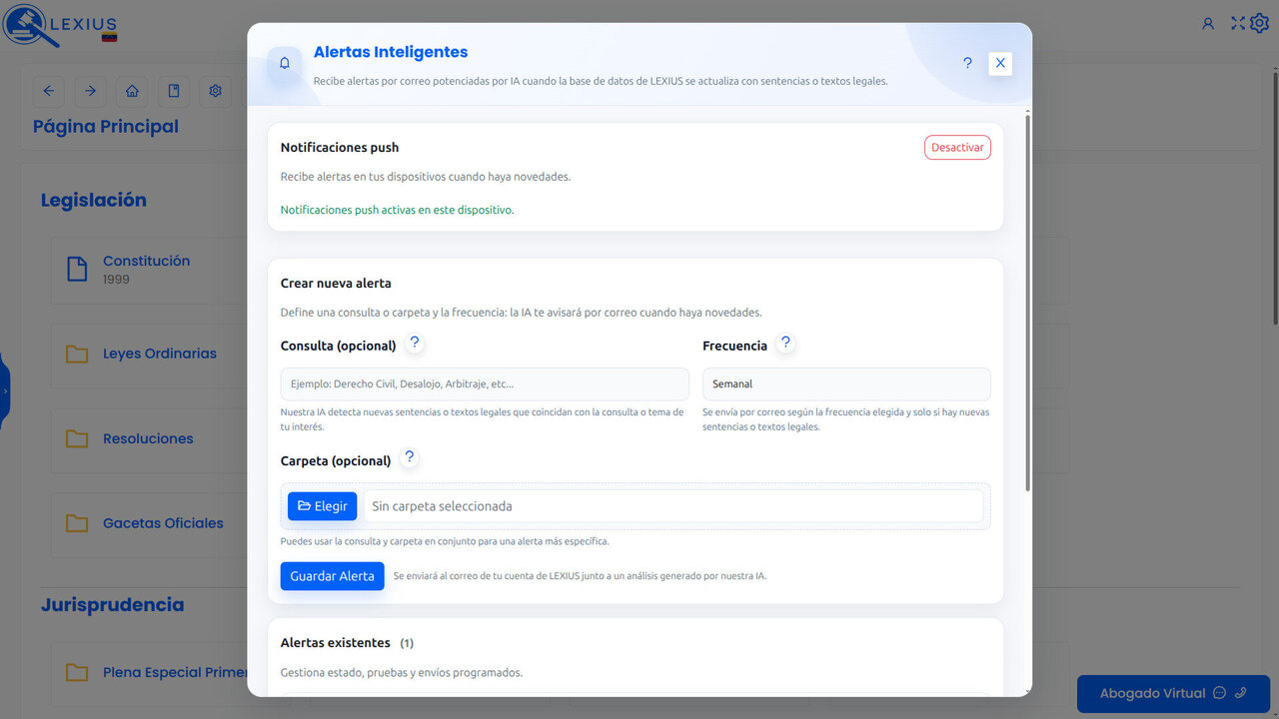Click the home icon in the navigation toolbar
Screen dimensions: 1279x719
pyautogui.click(x=132, y=91)
